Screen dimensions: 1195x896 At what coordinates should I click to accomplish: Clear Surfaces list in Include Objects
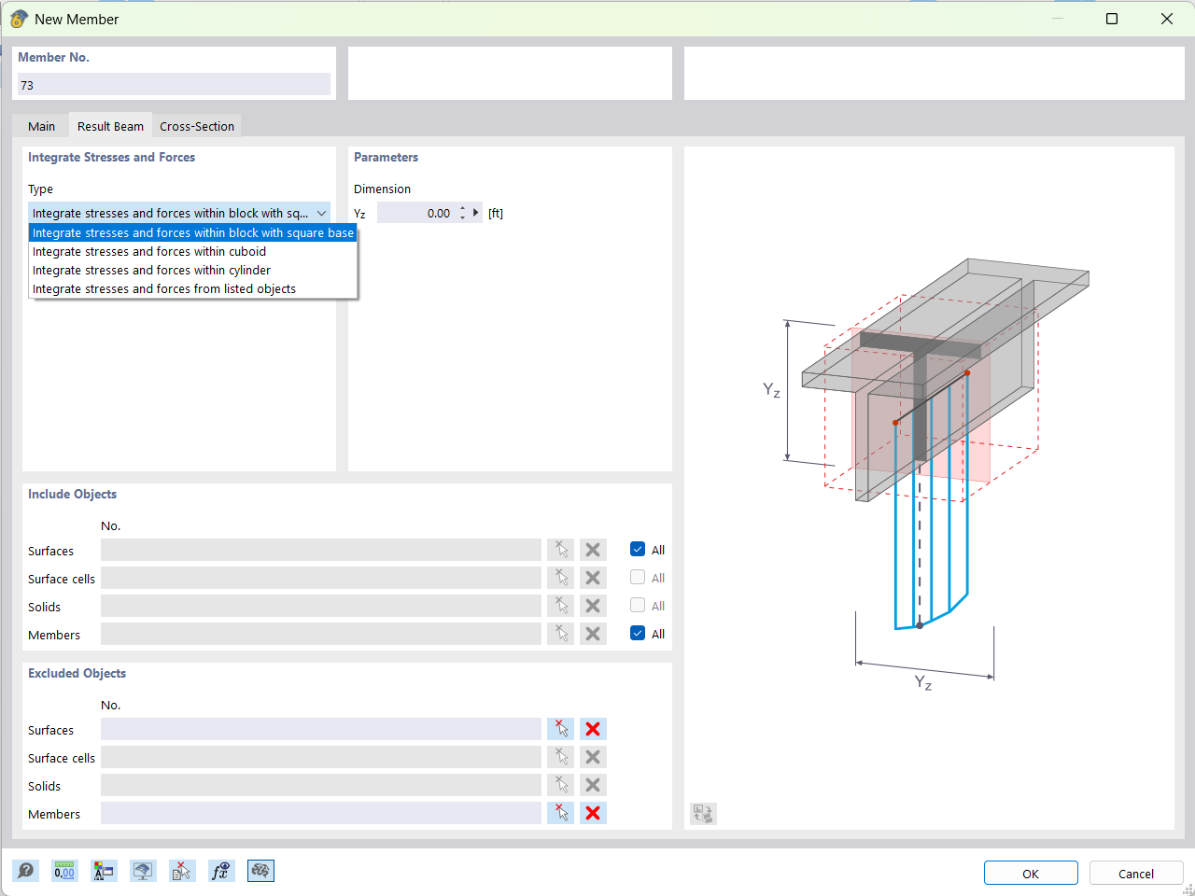pos(593,550)
